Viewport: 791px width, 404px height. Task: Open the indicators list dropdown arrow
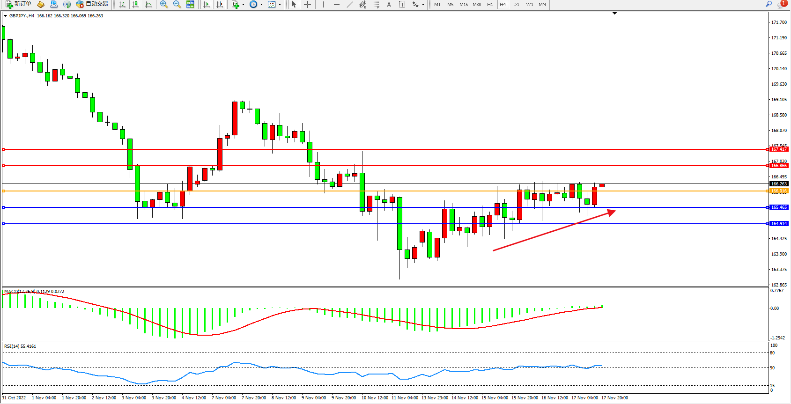243,5
